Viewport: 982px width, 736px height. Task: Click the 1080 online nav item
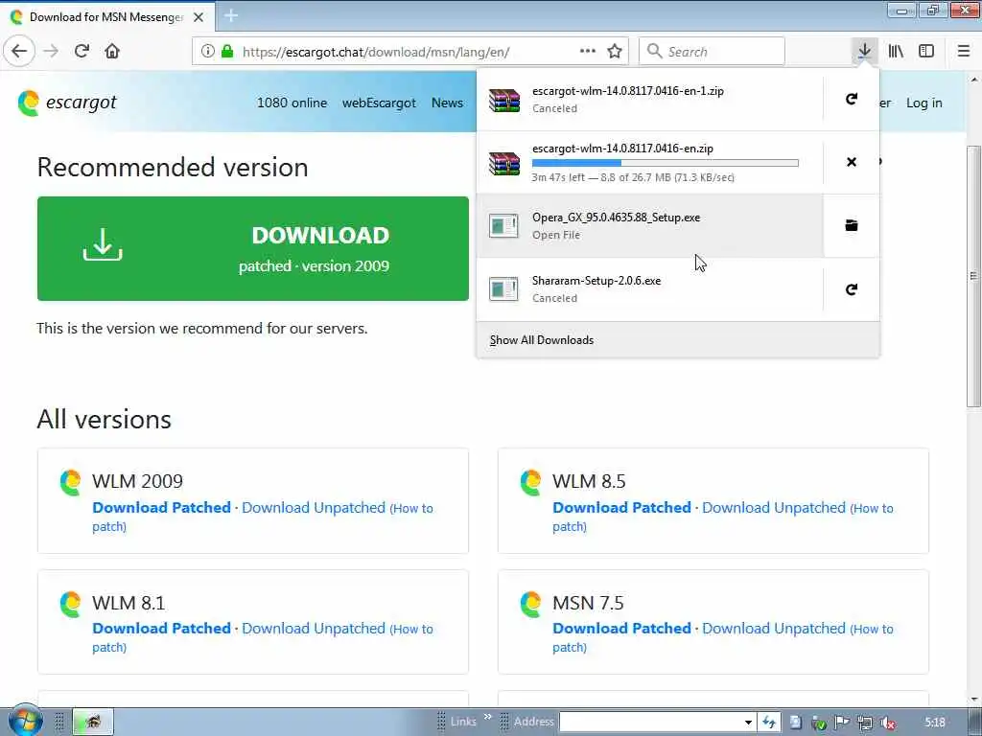click(x=292, y=103)
